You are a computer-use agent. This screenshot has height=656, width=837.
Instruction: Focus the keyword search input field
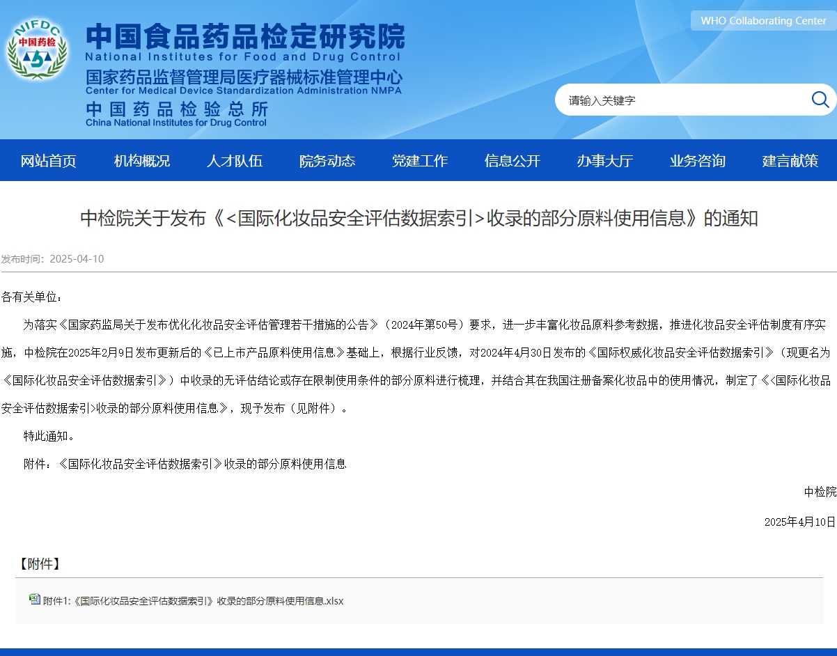click(682, 100)
